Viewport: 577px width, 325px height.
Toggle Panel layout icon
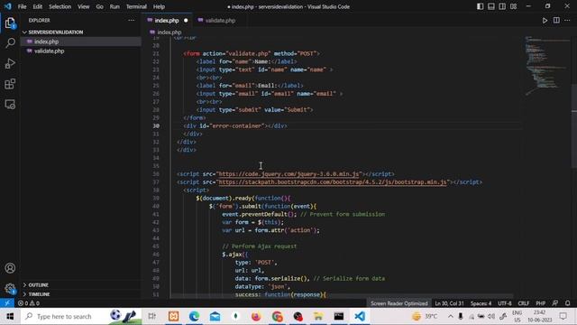pos(490,6)
